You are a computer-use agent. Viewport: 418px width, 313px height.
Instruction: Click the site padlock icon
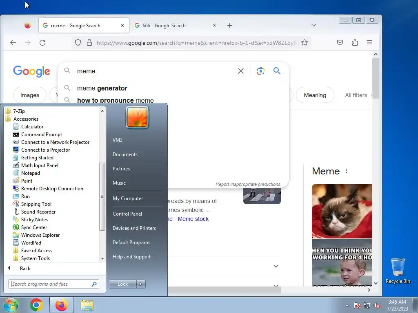pyautogui.click(x=89, y=42)
